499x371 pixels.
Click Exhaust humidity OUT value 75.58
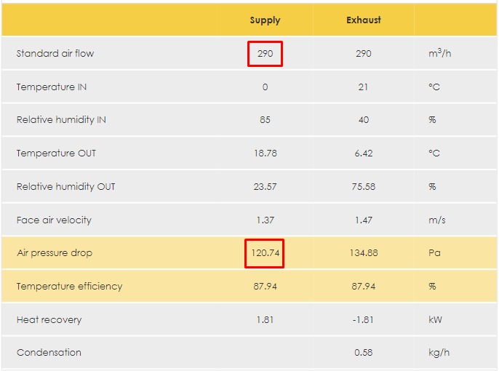pyautogui.click(x=364, y=186)
